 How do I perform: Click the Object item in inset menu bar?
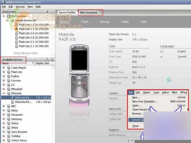(146, 92)
